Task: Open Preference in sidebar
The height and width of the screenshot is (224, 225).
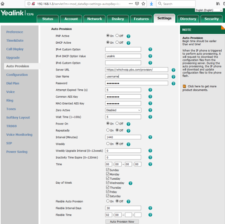Action: (14, 32)
